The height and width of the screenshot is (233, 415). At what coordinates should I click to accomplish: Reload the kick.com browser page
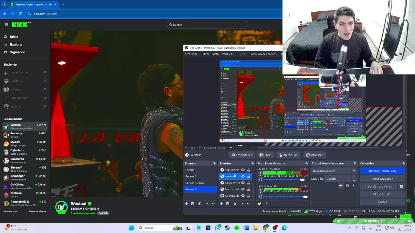click(20, 14)
